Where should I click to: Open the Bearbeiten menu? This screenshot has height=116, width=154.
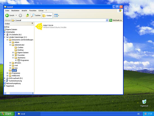click(x=15, y=11)
